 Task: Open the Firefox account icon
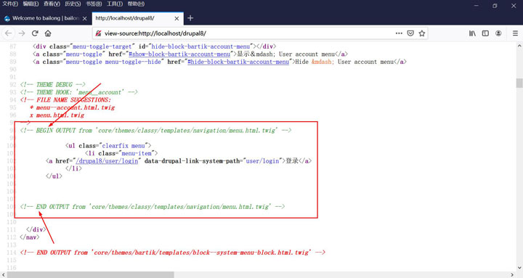pyautogui.click(x=498, y=33)
